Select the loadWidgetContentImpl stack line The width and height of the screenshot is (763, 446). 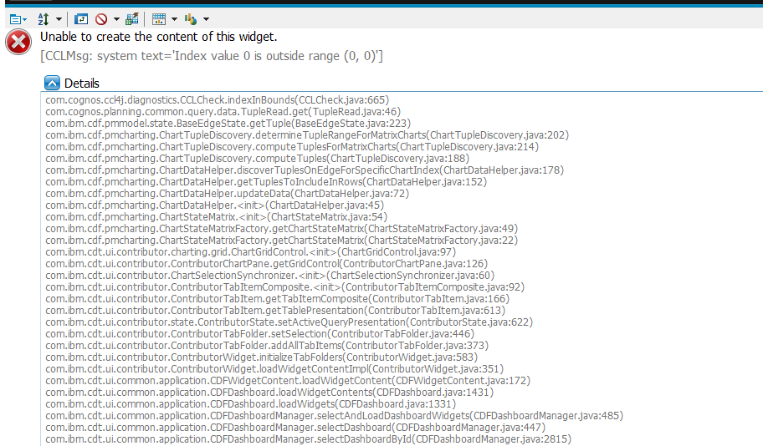(x=274, y=369)
